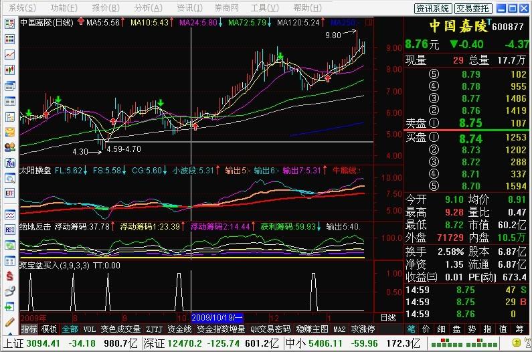Image resolution: width=532 pixels, height=352 pixels.
Task: Select the VOL indicator tab
Action: [x=90, y=329]
